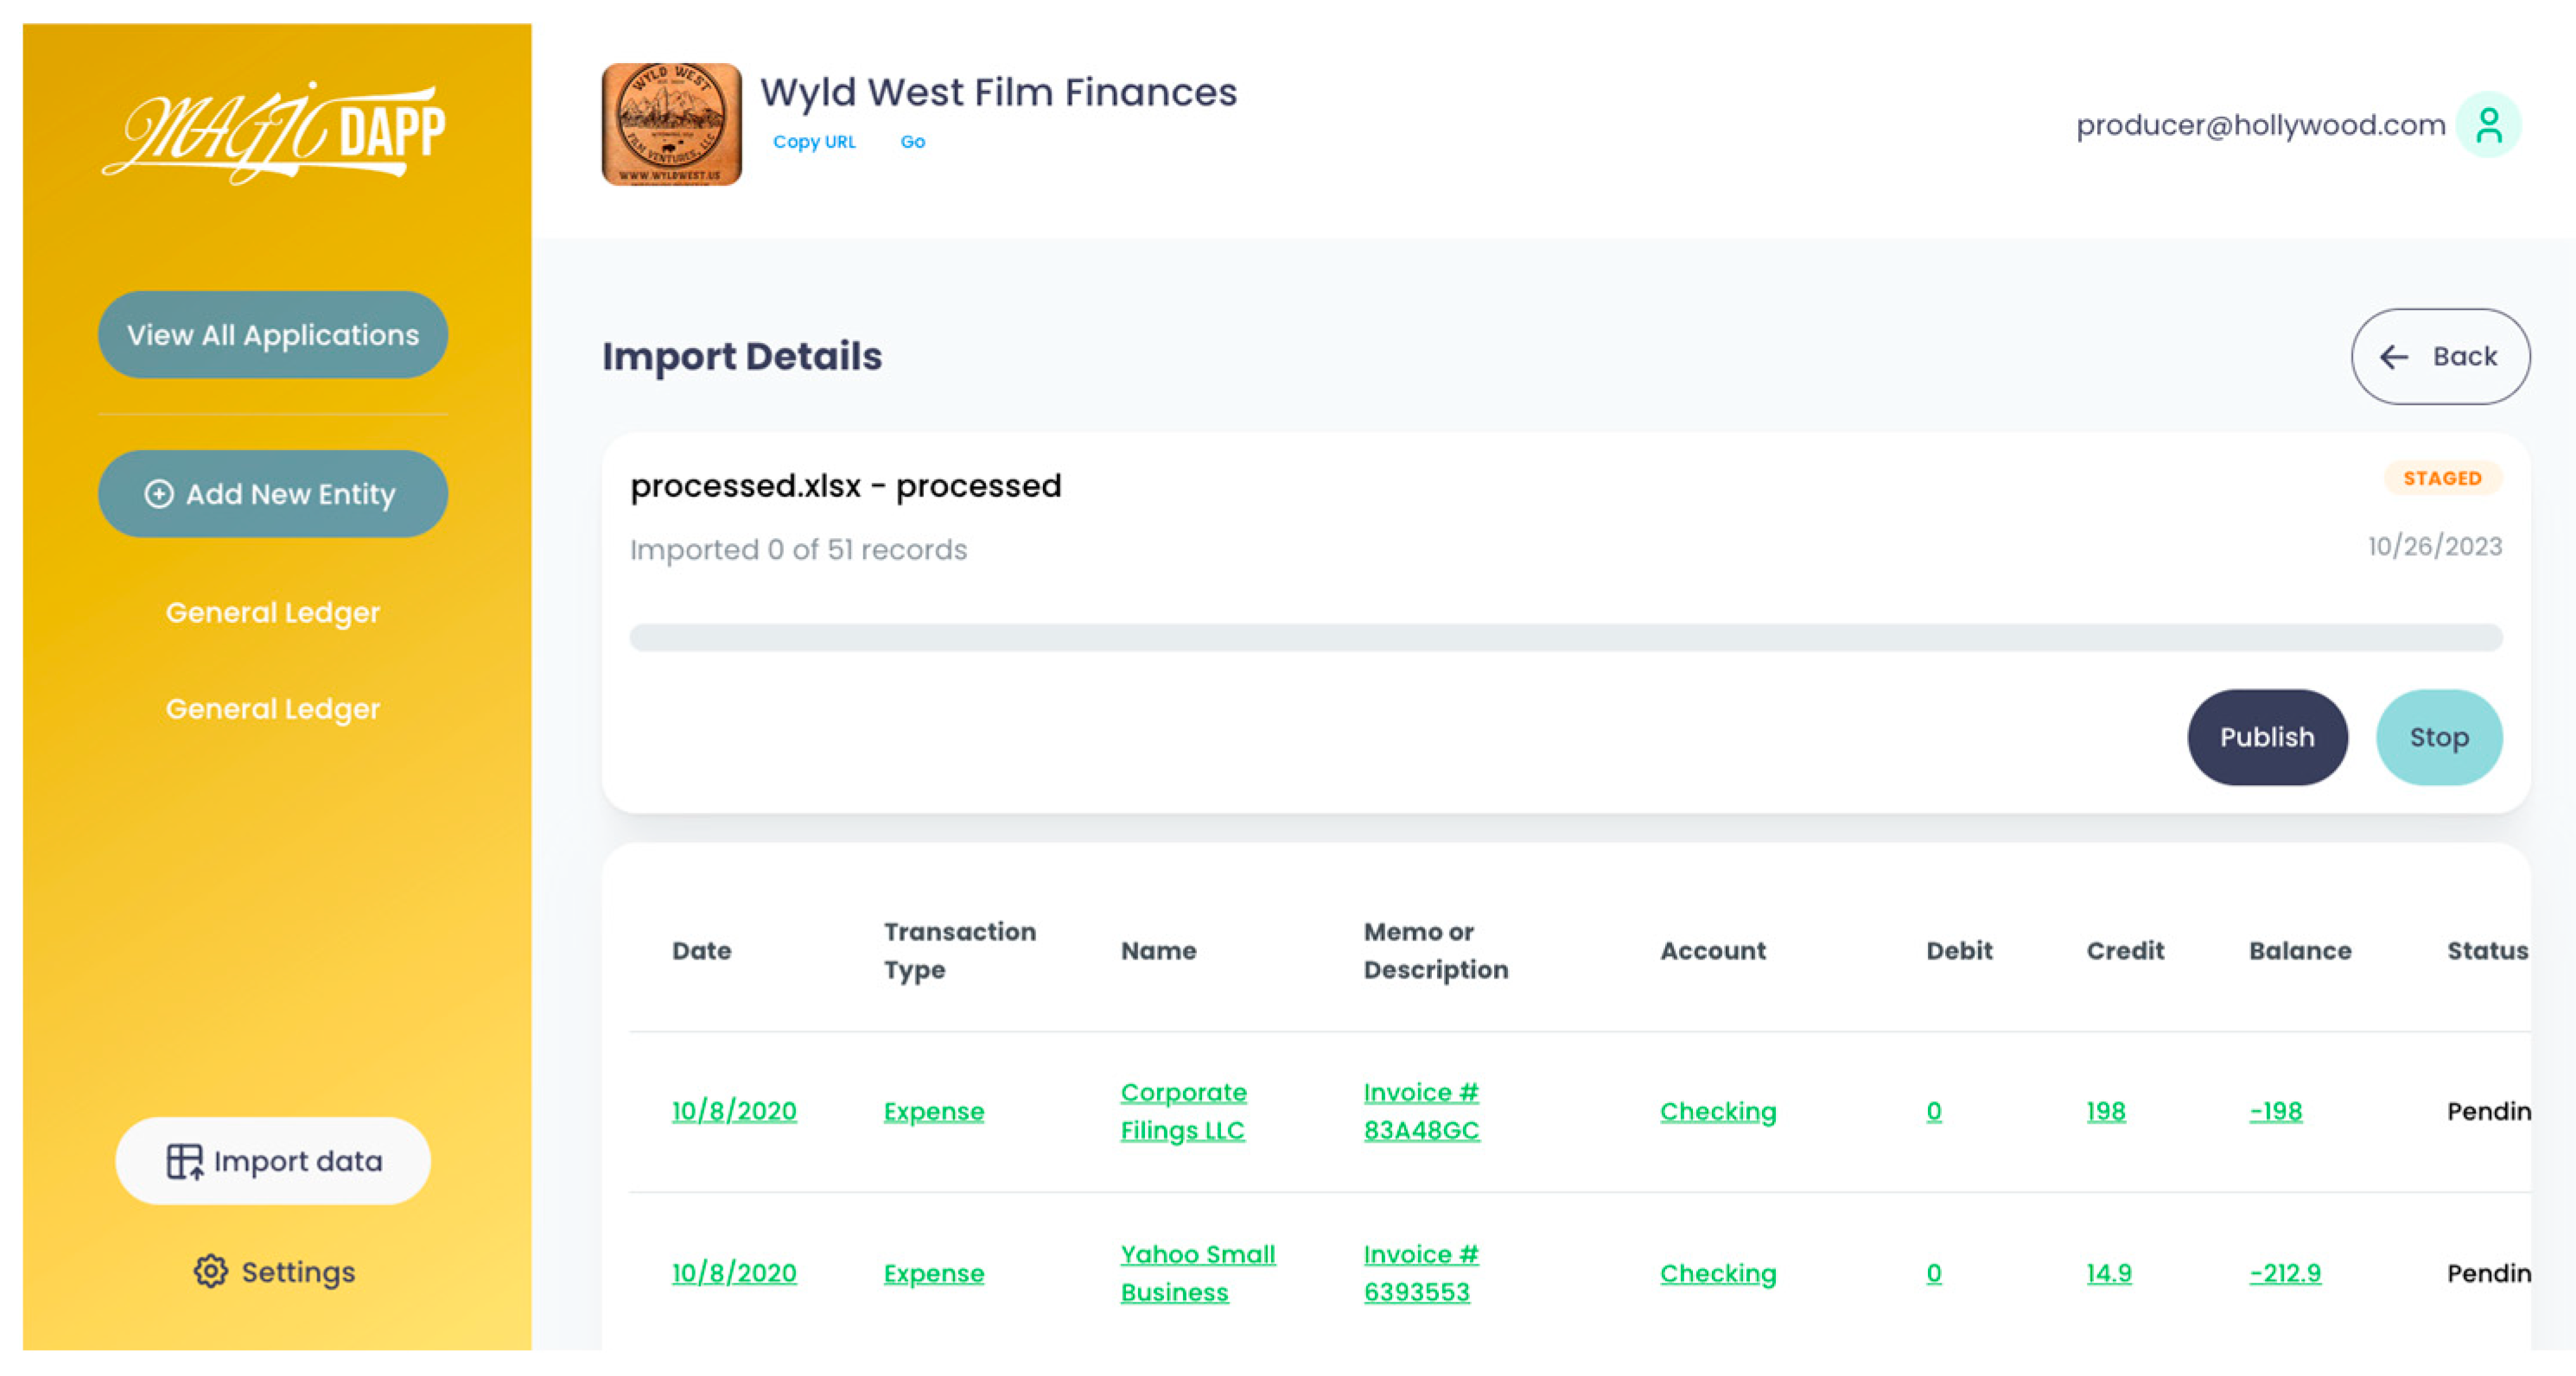Click the Go link under the title

pyautogui.click(x=912, y=142)
